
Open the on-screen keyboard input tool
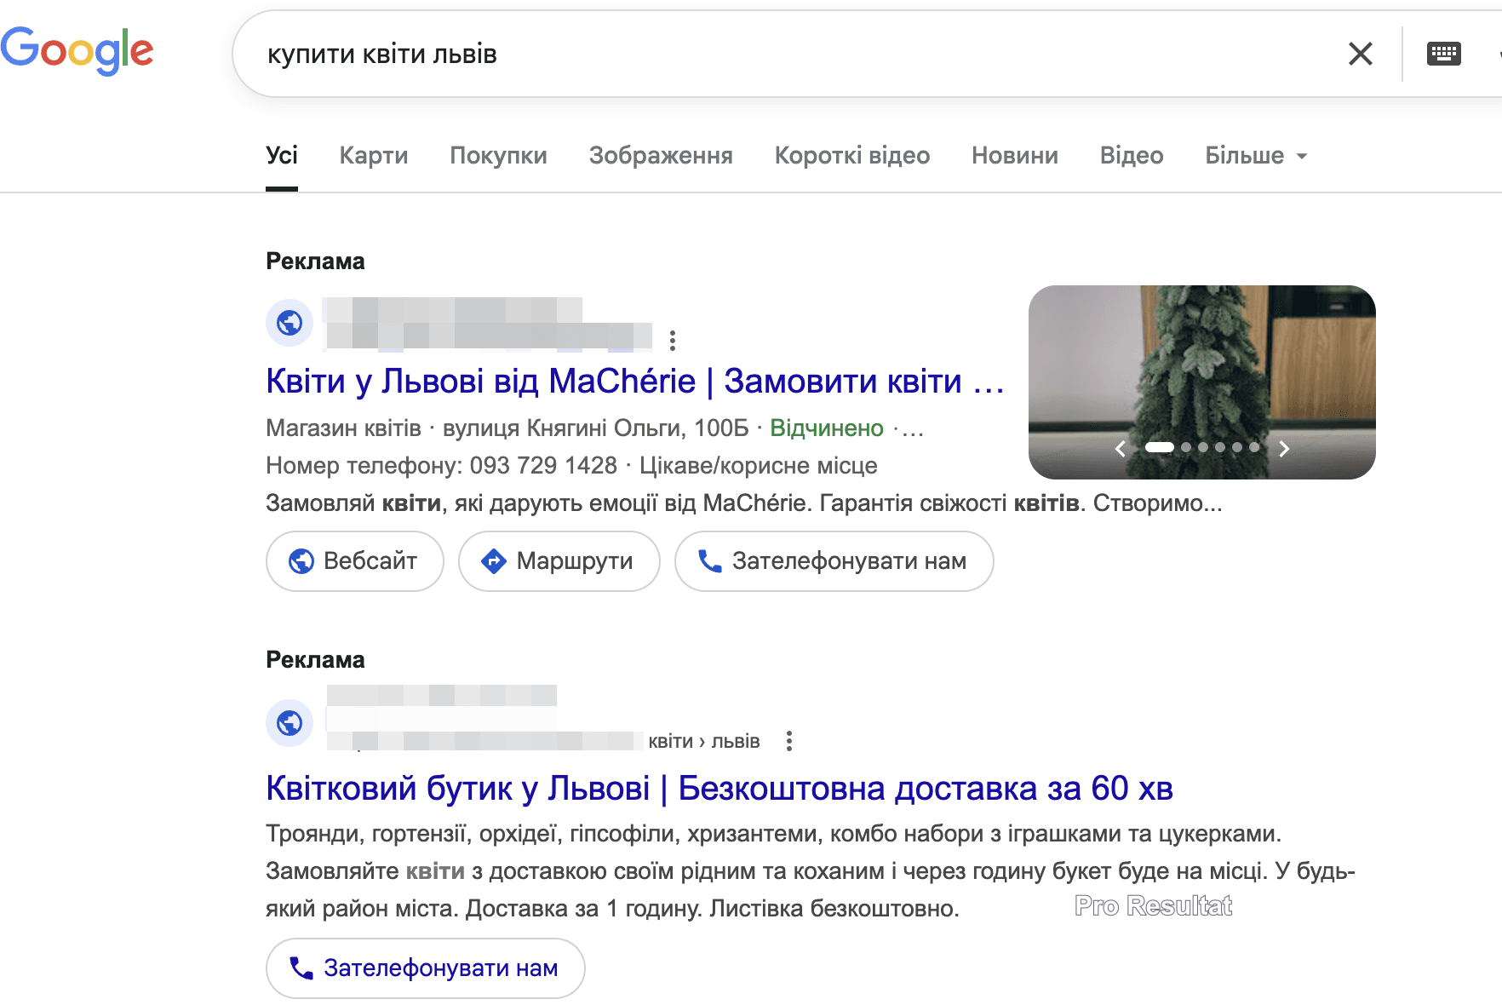1443,54
